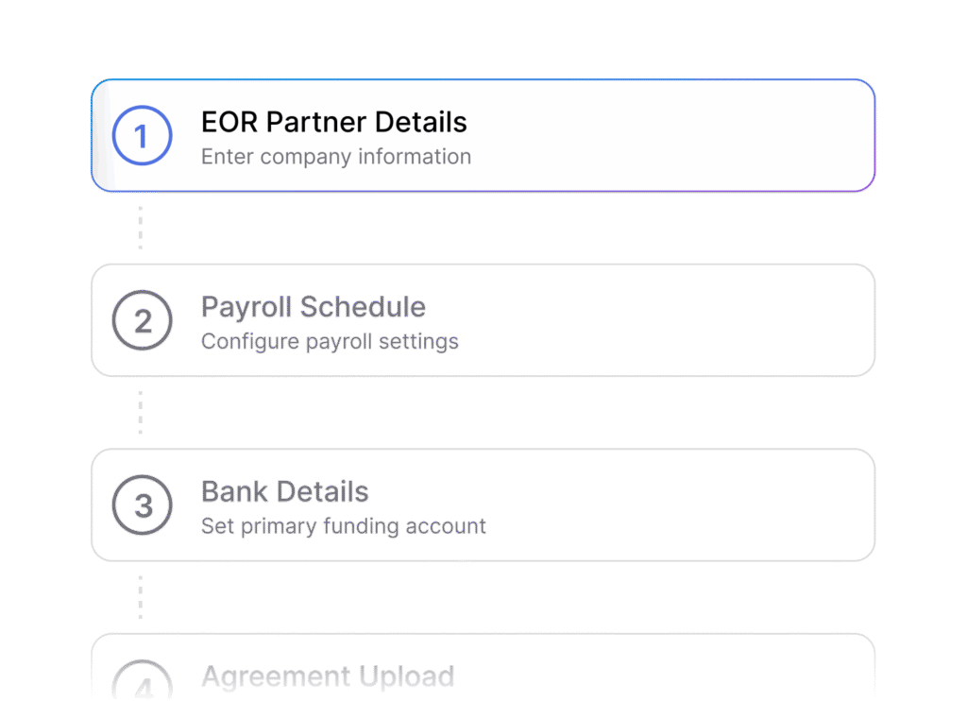The height and width of the screenshot is (701, 967).
Task: Select the 'Set primary funding account' subtitle
Action: (344, 525)
